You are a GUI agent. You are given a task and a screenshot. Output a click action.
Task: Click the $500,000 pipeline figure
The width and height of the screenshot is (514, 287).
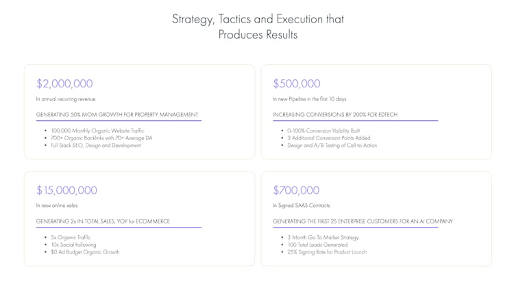[297, 83]
